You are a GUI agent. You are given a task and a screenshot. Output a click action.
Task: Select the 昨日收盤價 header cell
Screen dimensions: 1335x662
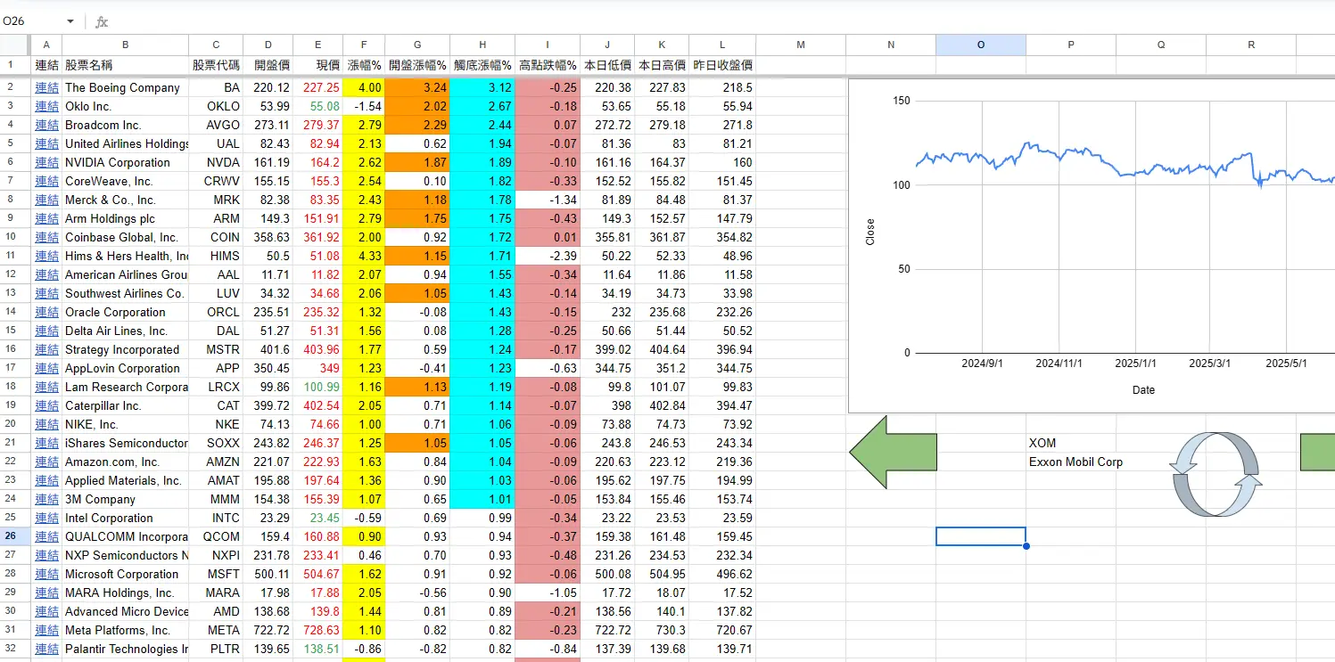coord(722,65)
